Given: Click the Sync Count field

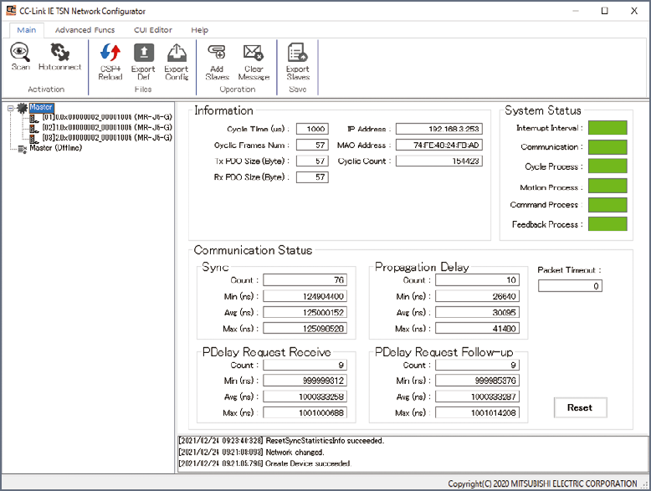Looking at the screenshot, I should tap(305, 280).
